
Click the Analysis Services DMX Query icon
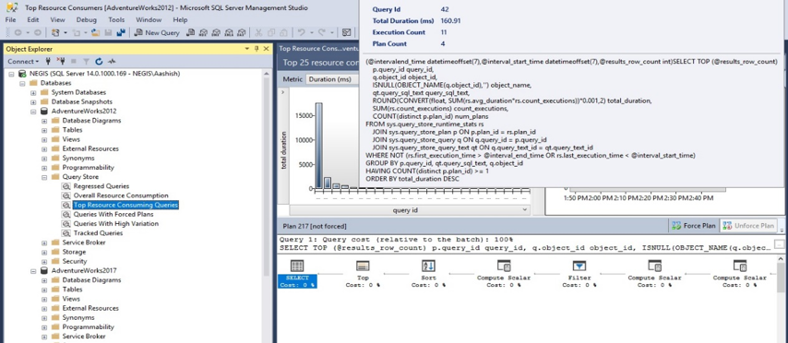pyautogui.click(x=216, y=32)
